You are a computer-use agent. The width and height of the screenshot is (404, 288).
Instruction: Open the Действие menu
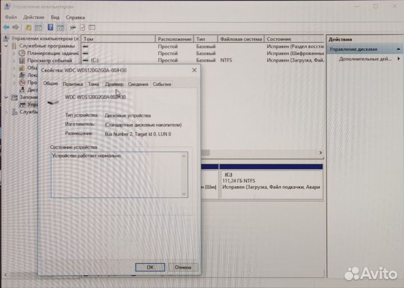[34, 17]
